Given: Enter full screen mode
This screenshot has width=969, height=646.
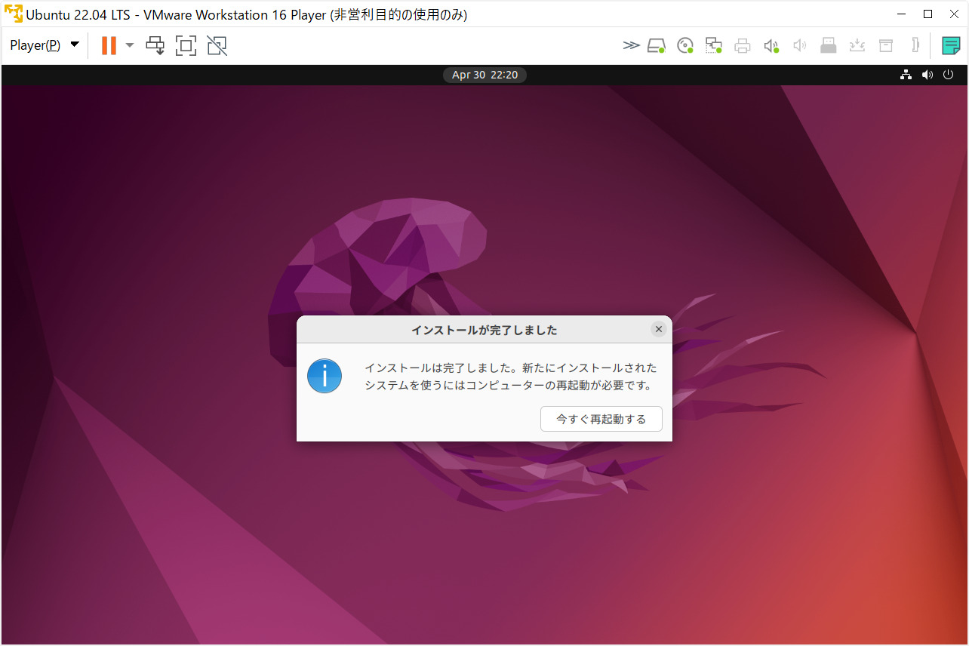Looking at the screenshot, I should (x=186, y=46).
